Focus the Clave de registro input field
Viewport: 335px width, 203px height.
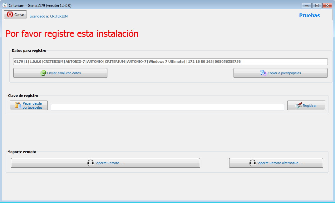click(x=167, y=107)
